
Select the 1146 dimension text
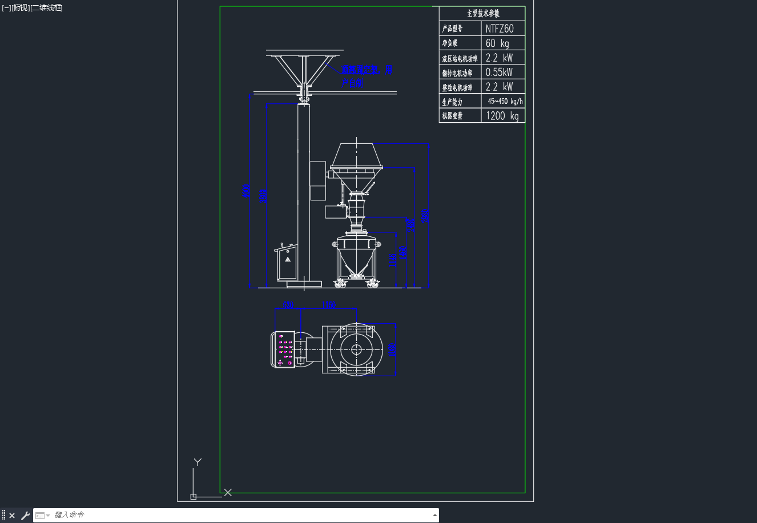[x=392, y=260]
